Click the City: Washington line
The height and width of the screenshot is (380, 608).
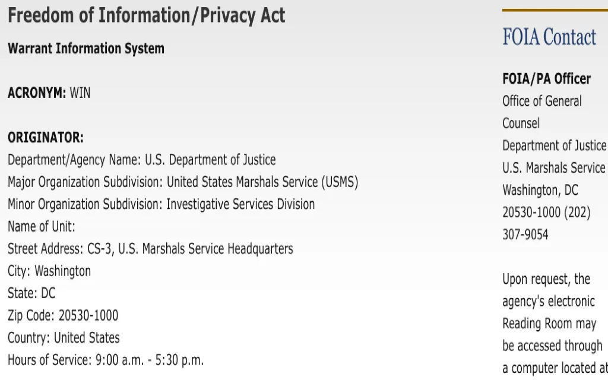49,271
